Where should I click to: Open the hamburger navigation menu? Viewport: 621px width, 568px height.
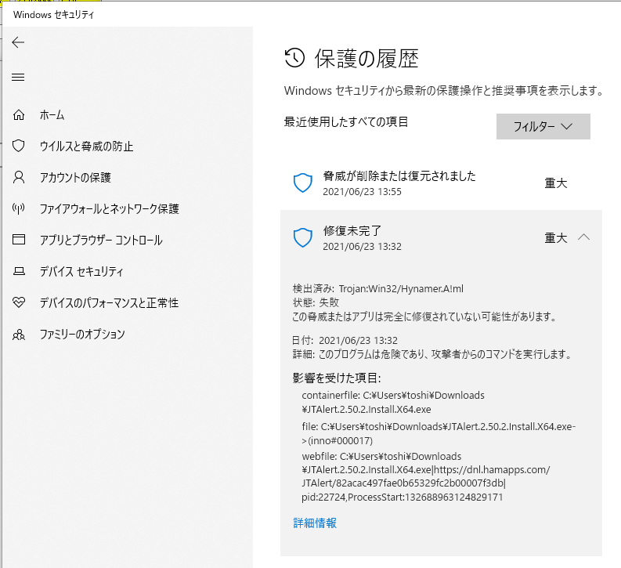click(x=18, y=78)
